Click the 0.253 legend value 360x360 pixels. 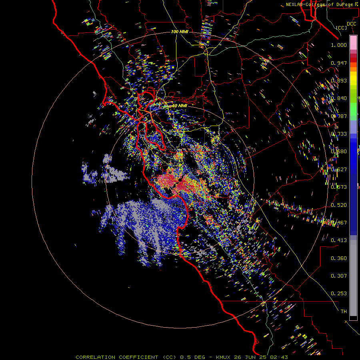339,294
